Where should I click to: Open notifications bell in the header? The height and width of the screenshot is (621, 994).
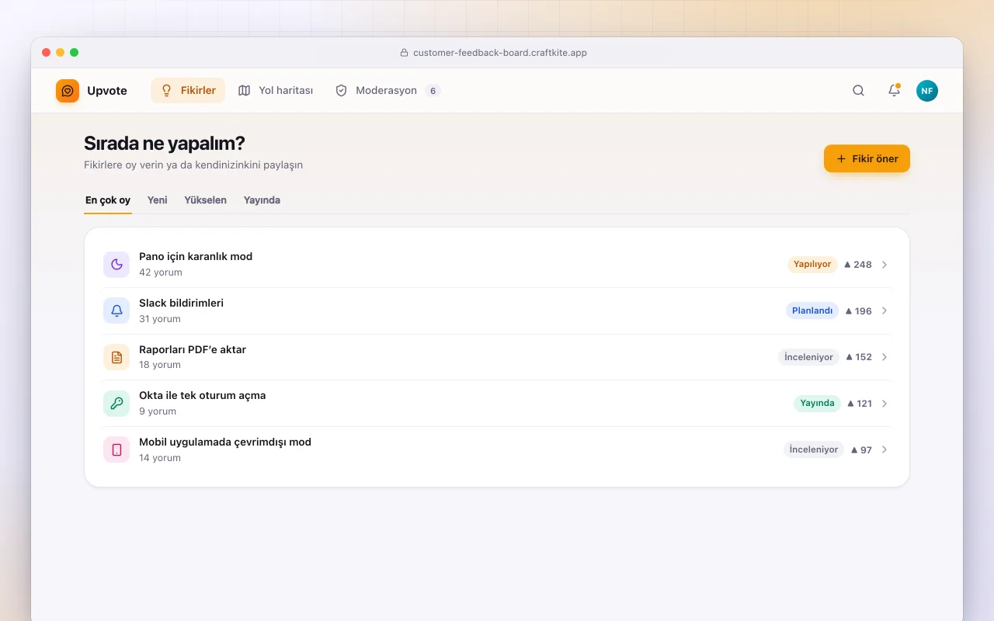pyautogui.click(x=894, y=91)
